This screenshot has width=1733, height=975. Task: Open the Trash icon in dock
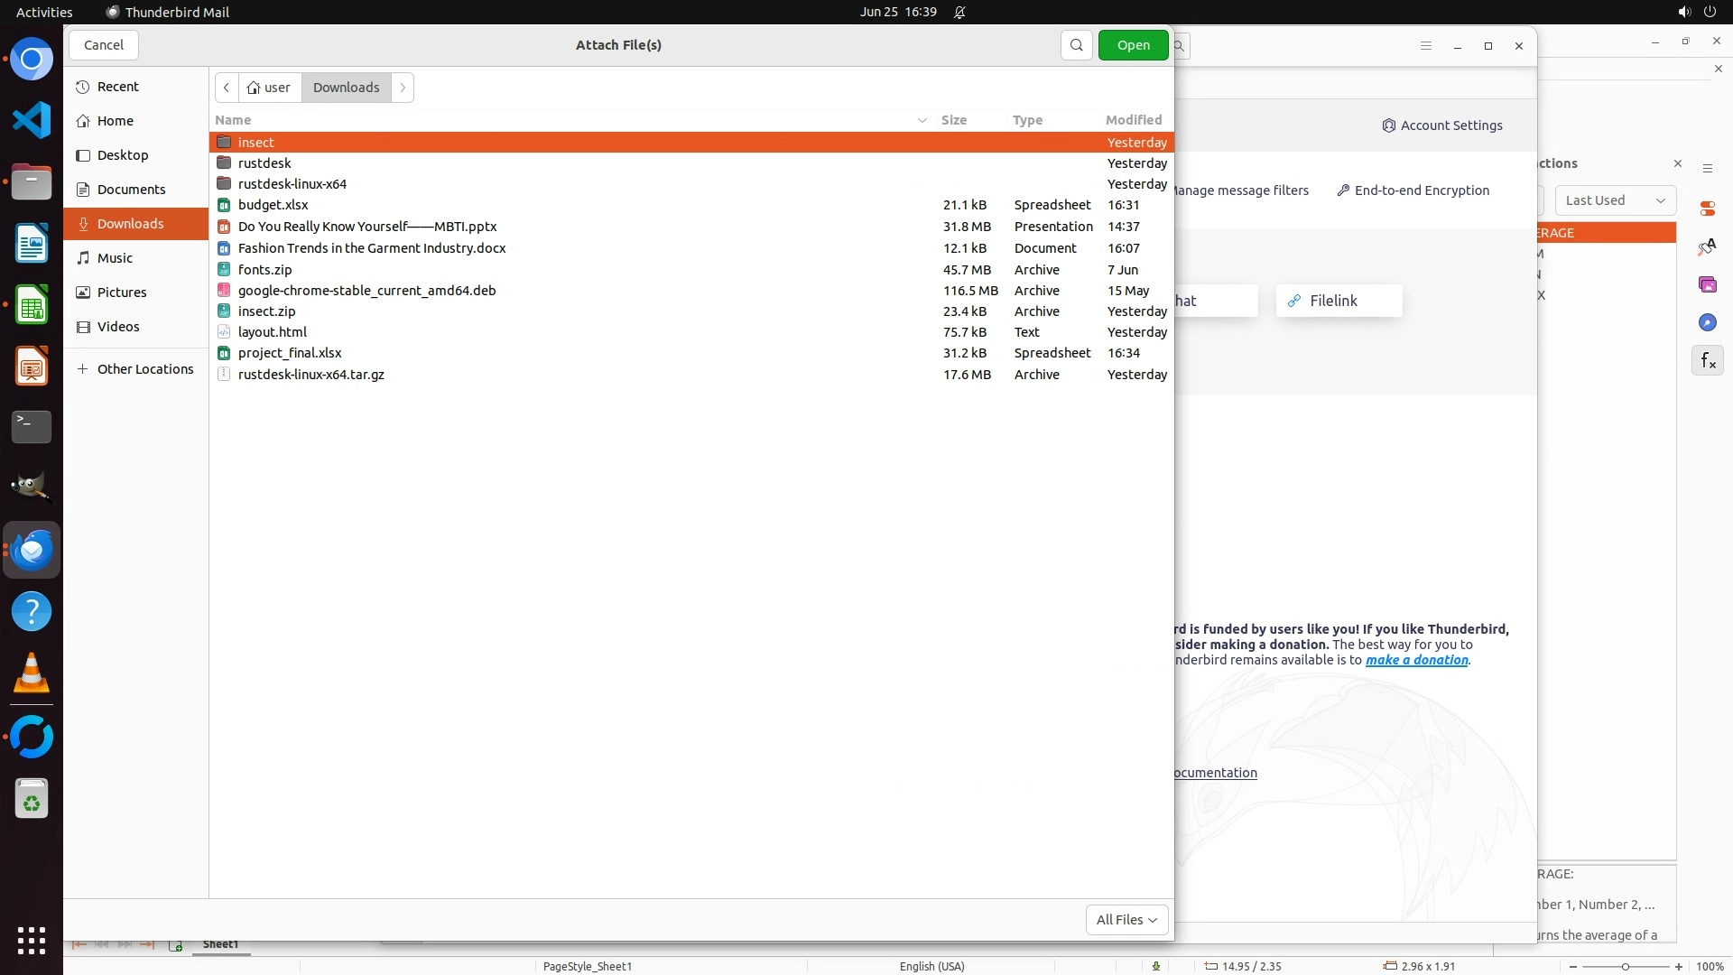coord(32,799)
